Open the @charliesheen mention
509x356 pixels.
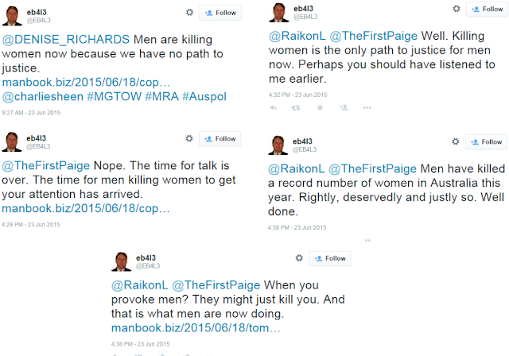coord(43,97)
